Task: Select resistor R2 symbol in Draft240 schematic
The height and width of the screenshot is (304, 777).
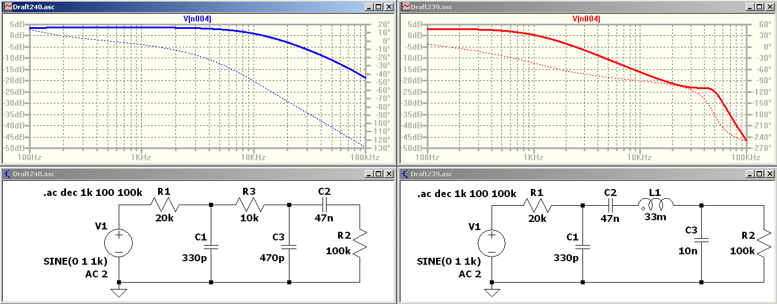Action: click(x=360, y=244)
